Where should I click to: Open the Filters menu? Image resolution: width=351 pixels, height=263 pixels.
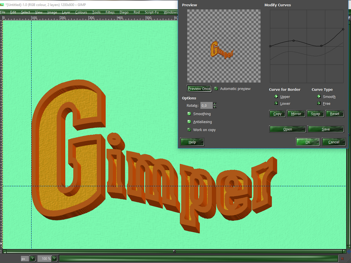point(110,12)
